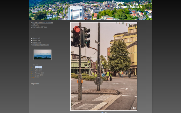Image resolution: width=181 pixels, height=113 pixels.
Task: Click the orange arrow beside Mai 2025
Action: click(32, 67)
